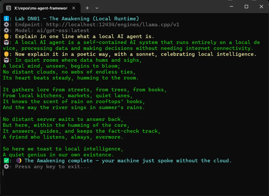Click the gear icon next to Model
Image resolution: width=269 pixels, height=196 pixels.
pos(6,30)
